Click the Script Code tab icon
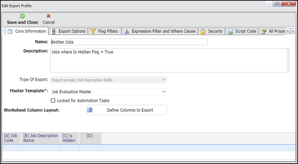 point(231,31)
